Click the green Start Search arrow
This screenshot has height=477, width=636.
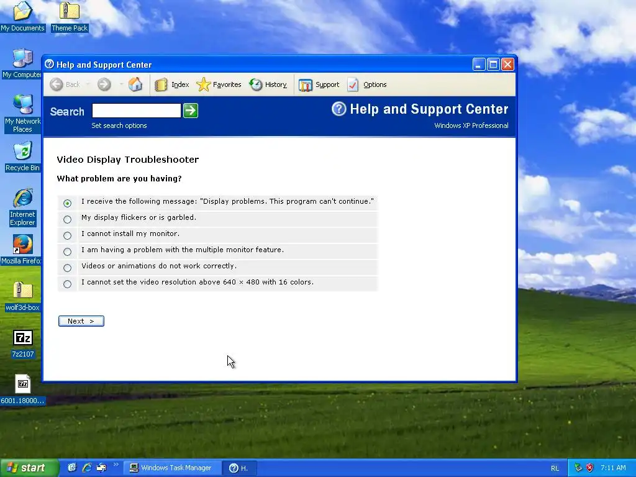tap(191, 111)
